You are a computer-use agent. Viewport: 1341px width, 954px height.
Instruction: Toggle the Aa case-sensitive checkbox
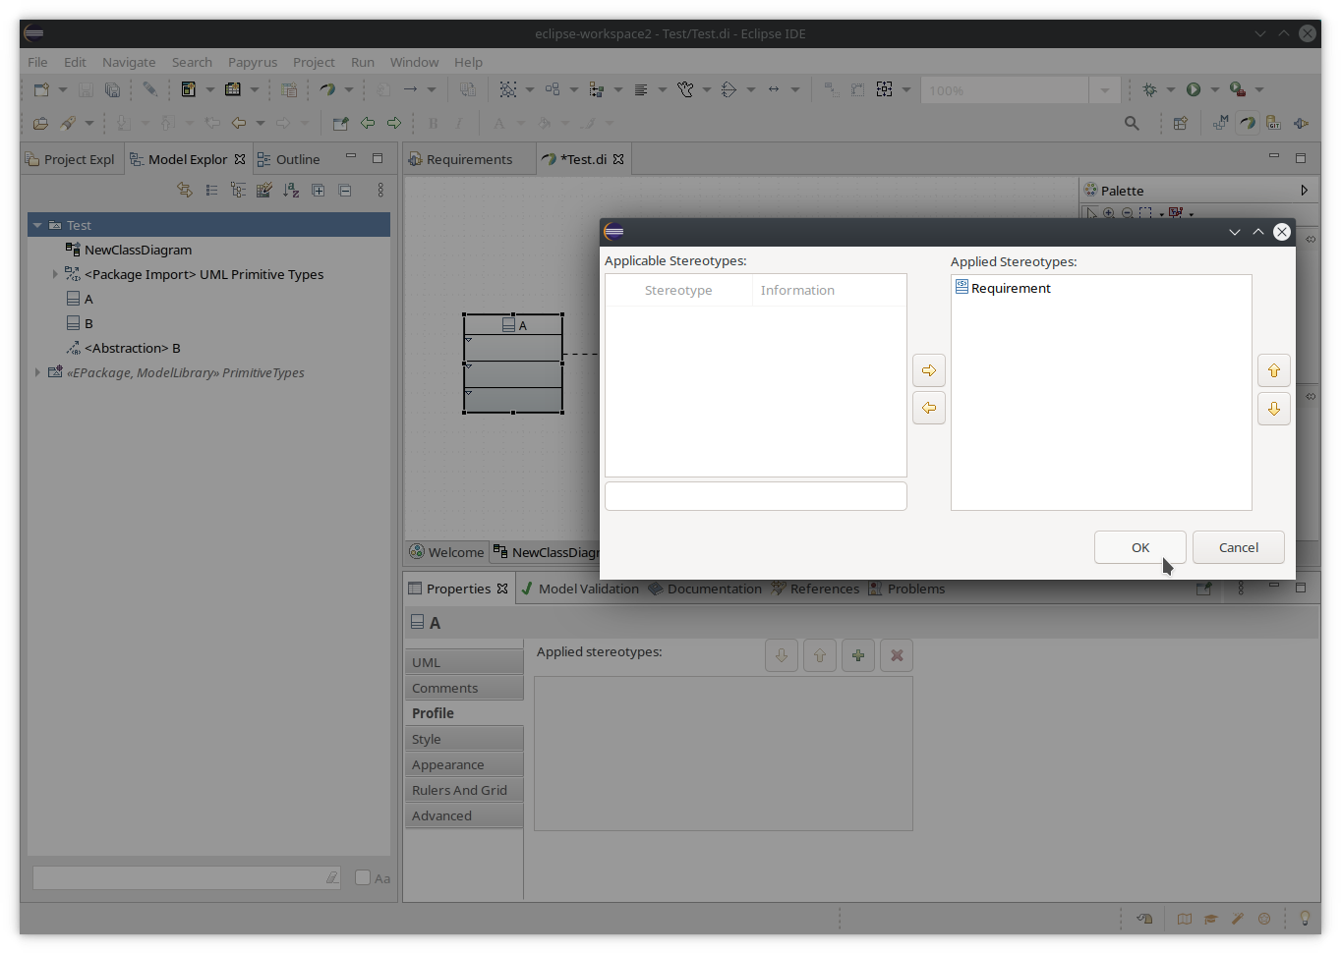pos(363,877)
